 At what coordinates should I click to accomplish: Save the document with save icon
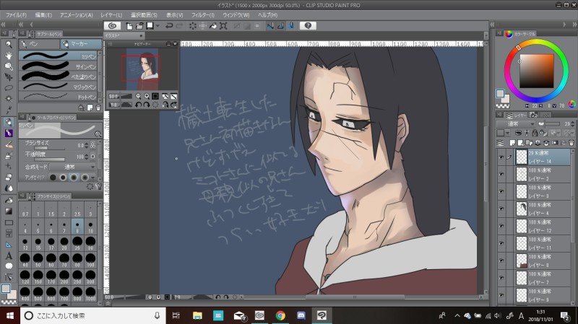coord(150,26)
